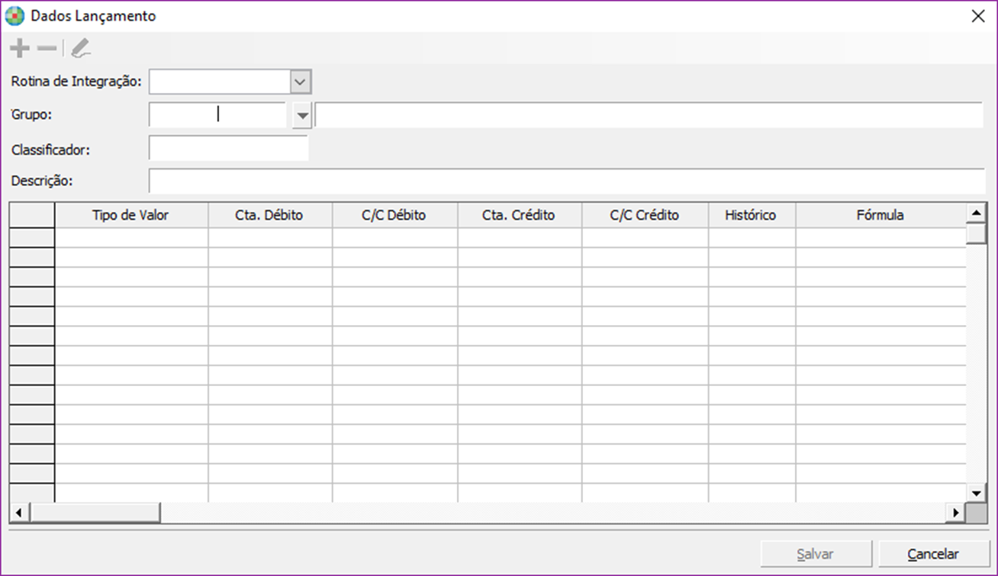Image resolution: width=998 pixels, height=576 pixels.
Task: Click the pencil edit toolbar icon
Action: 80,49
